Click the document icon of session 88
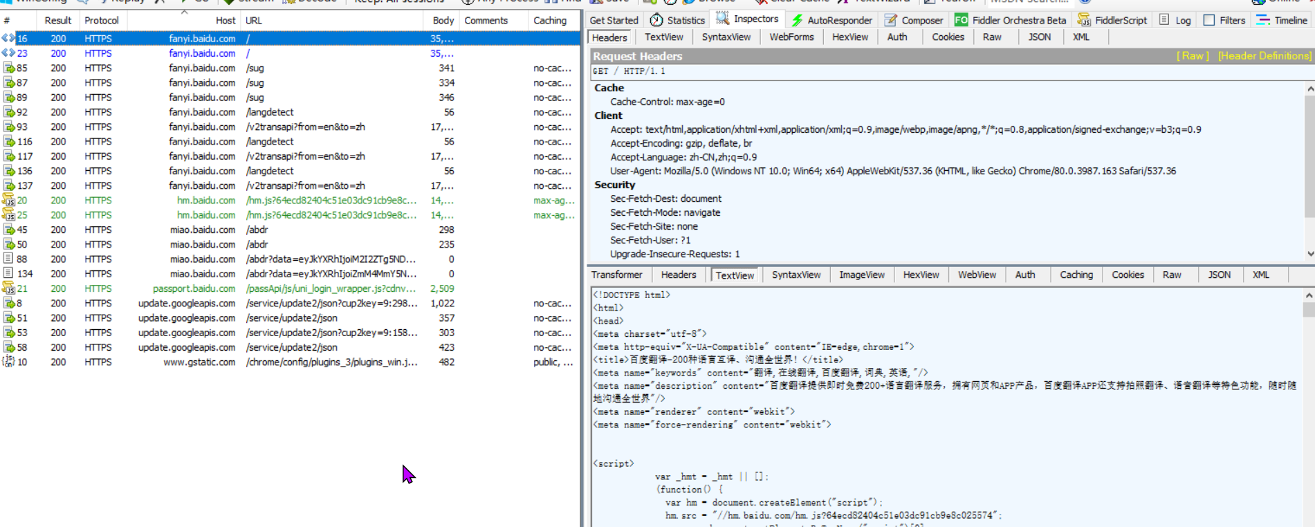Screen dimensions: 1315x527 pyautogui.click(x=8, y=259)
